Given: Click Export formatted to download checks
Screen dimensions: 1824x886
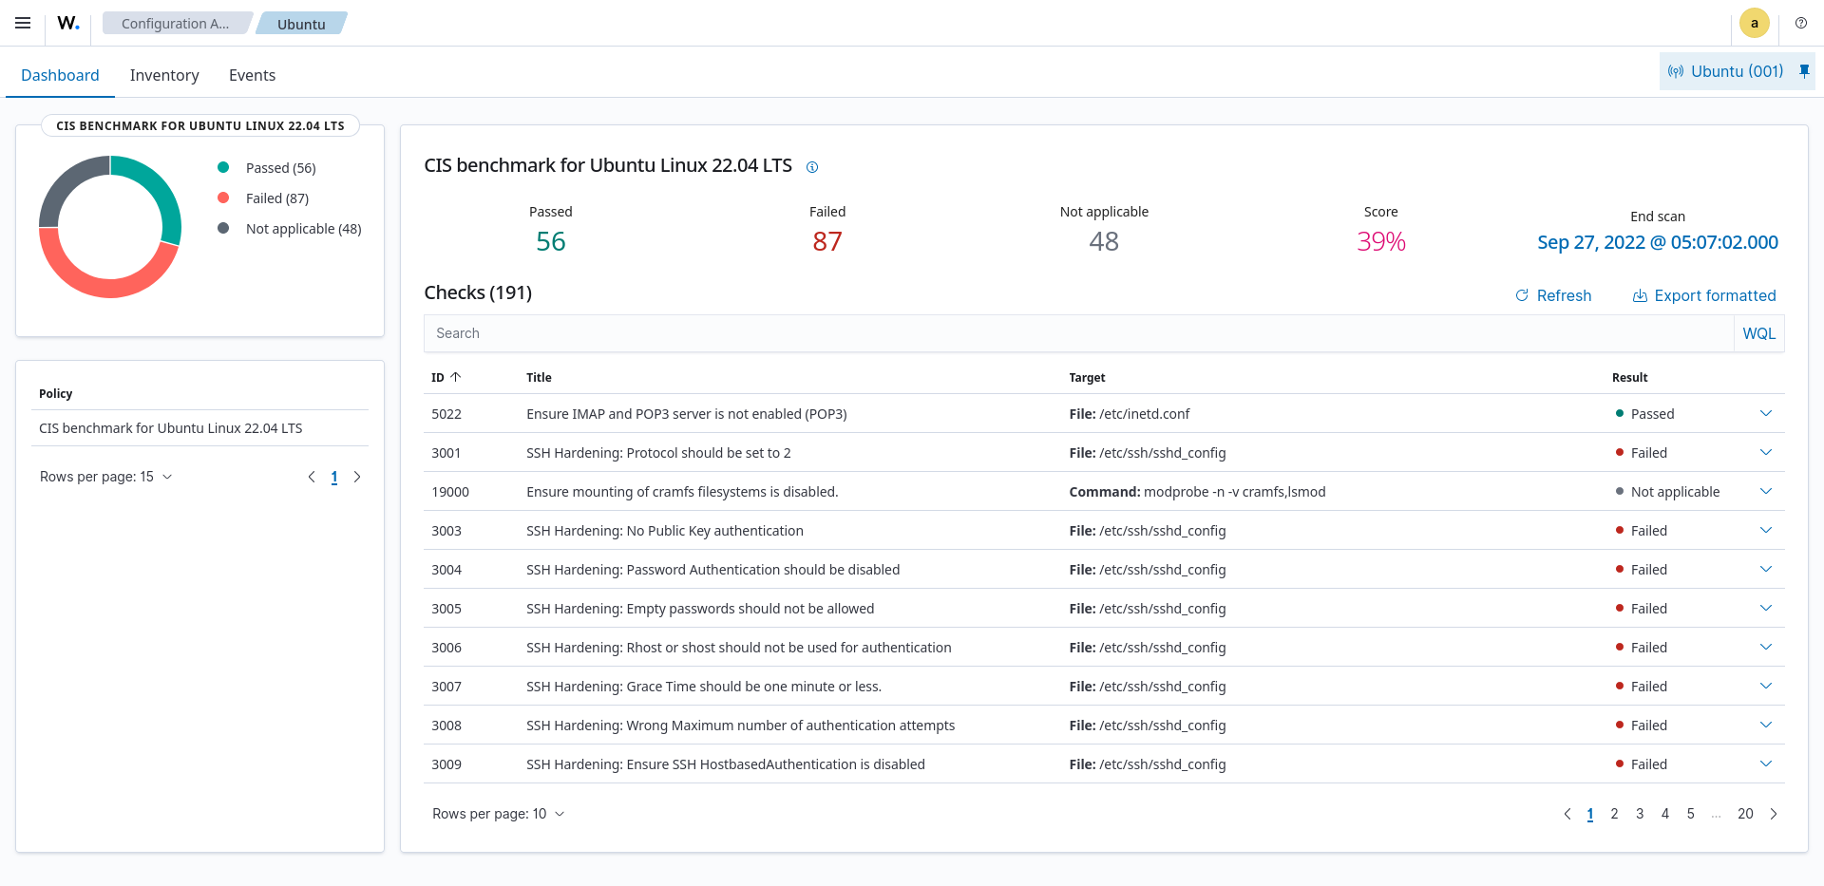Looking at the screenshot, I should 1704,295.
